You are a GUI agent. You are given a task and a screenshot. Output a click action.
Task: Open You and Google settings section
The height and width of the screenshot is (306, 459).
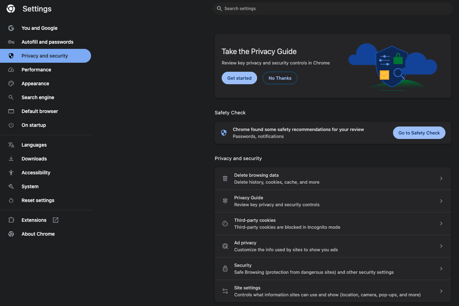46,28
